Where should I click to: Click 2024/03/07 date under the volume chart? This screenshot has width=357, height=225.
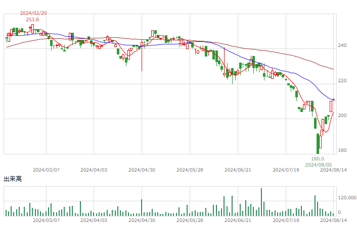coord(46,220)
